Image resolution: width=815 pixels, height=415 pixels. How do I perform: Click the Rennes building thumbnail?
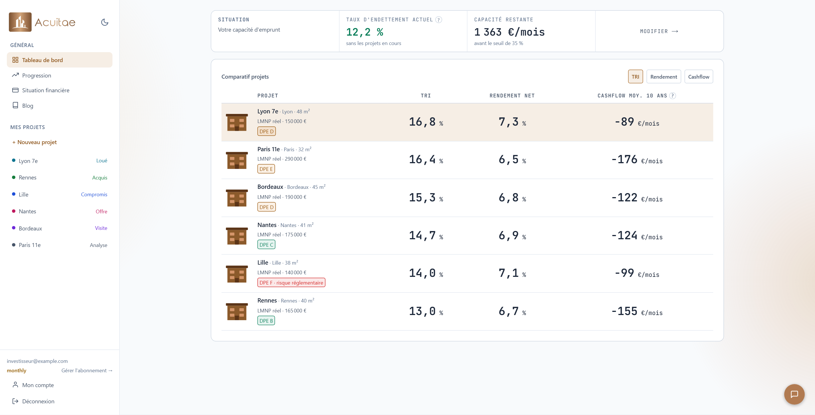[237, 312]
